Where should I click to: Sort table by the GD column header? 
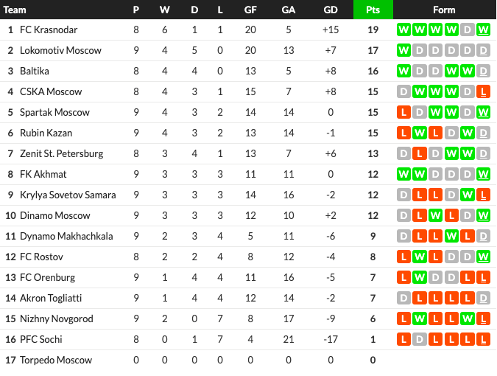(331, 10)
